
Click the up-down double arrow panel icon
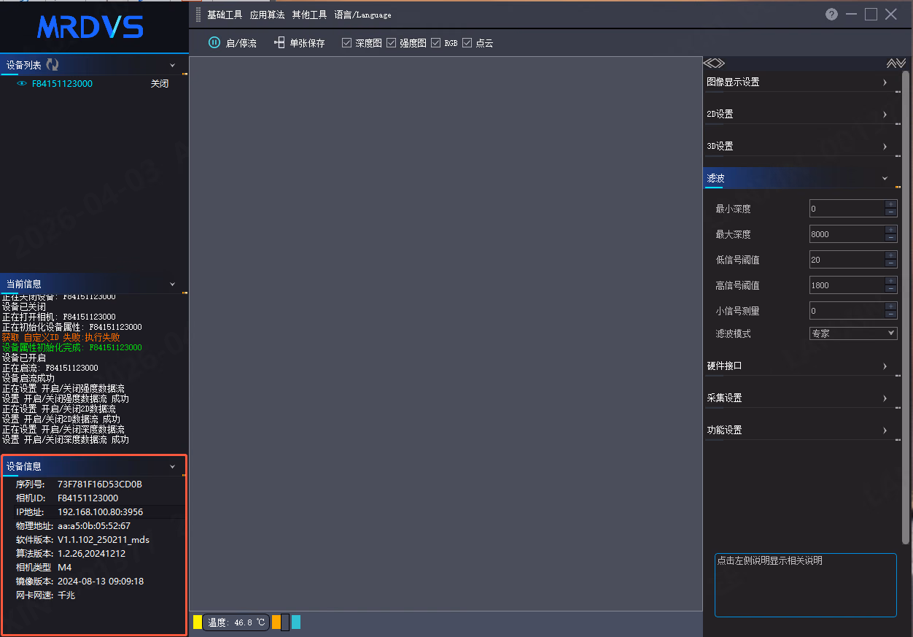[x=896, y=63]
